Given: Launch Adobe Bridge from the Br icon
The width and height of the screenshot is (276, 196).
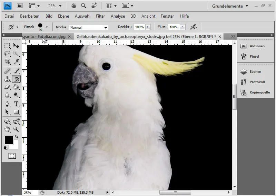Looking at the screenshot, I should pos(20,6).
